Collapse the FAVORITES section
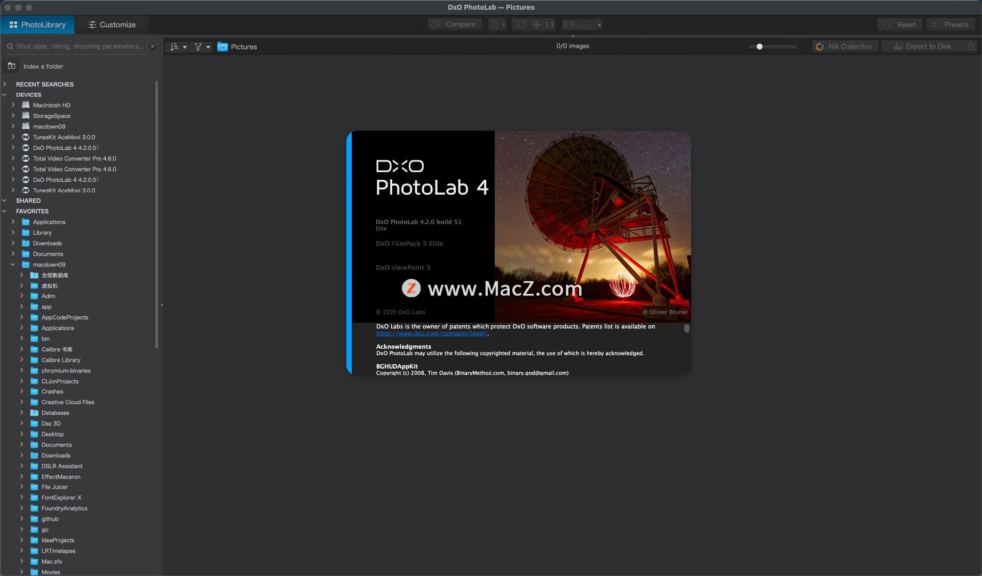 5,211
